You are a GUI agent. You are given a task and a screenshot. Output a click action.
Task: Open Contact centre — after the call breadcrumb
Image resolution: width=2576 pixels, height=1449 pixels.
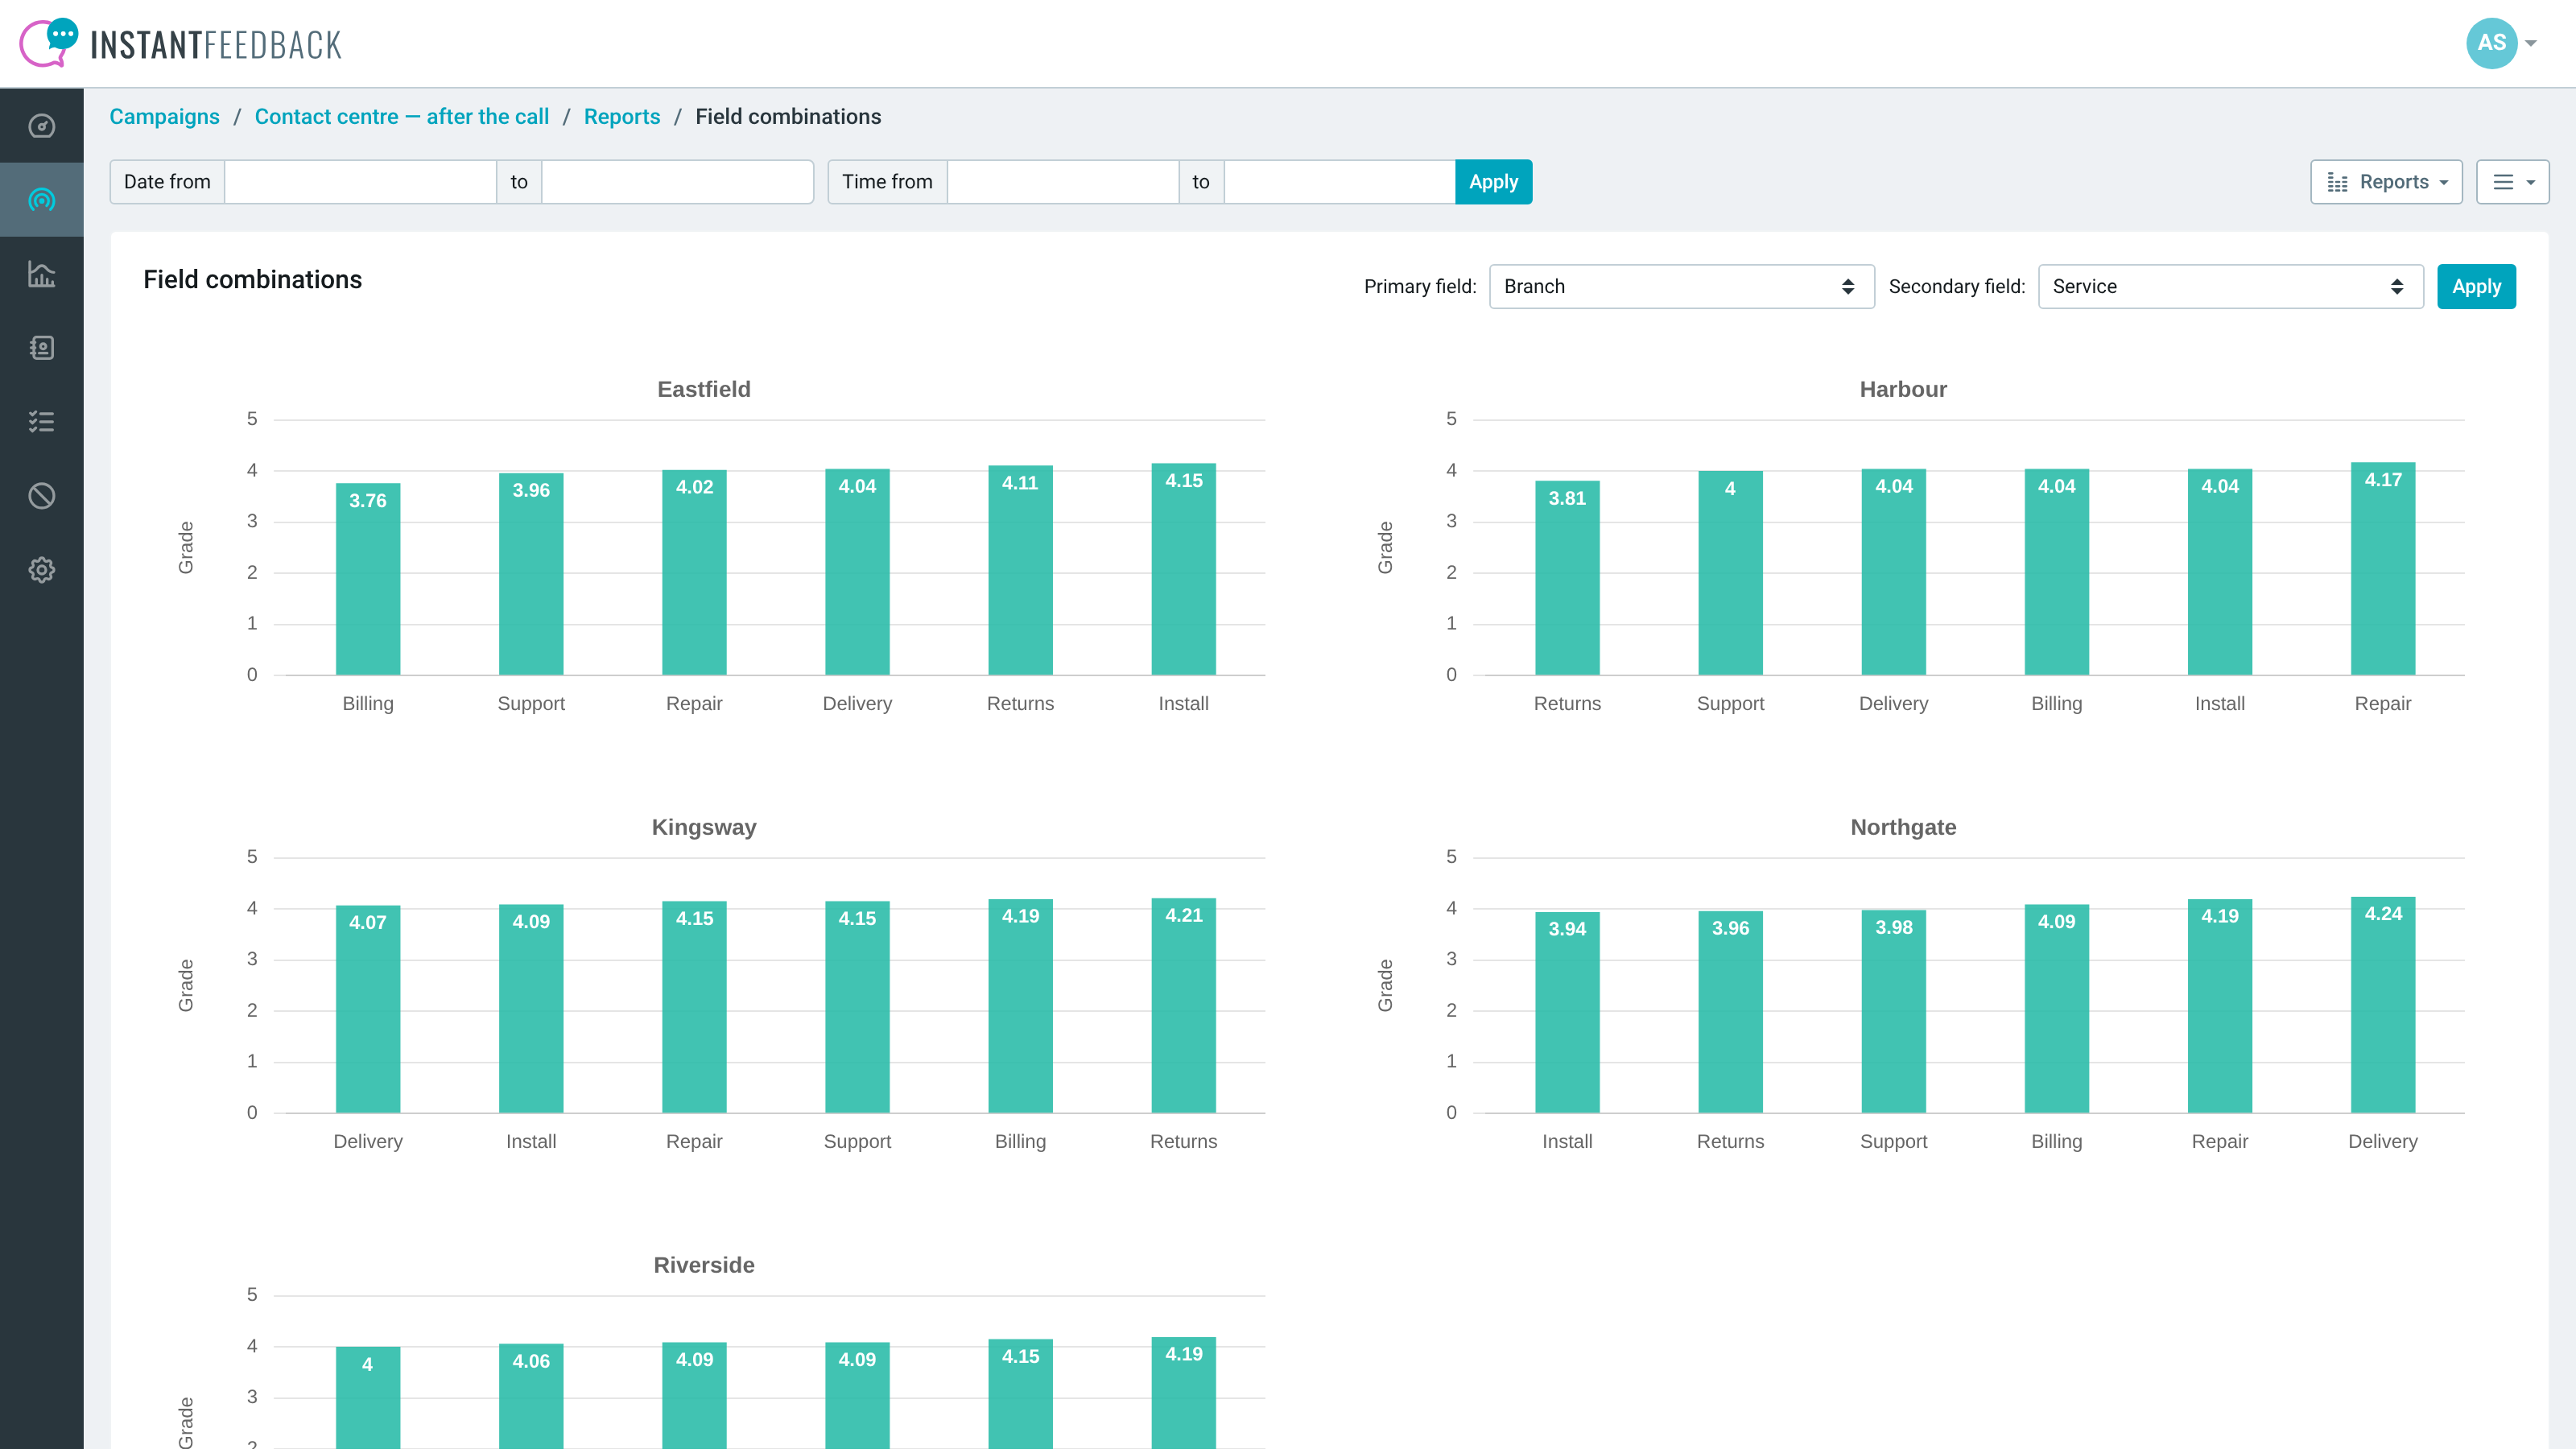click(x=402, y=117)
